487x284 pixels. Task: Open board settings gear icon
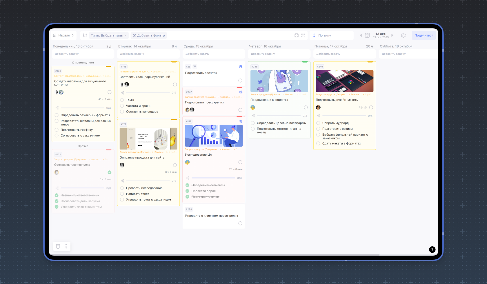point(403,35)
